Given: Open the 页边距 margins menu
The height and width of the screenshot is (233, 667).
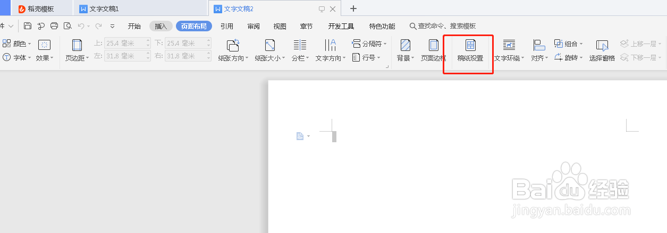Looking at the screenshot, I should pos(77,50).
